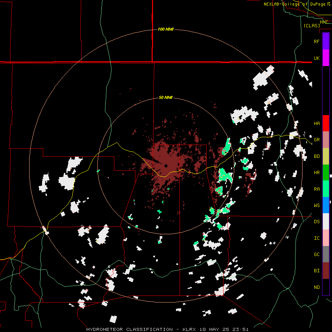Click the BI legend label
Viewport: 332px width, 332px height.
tap(317, 271)
